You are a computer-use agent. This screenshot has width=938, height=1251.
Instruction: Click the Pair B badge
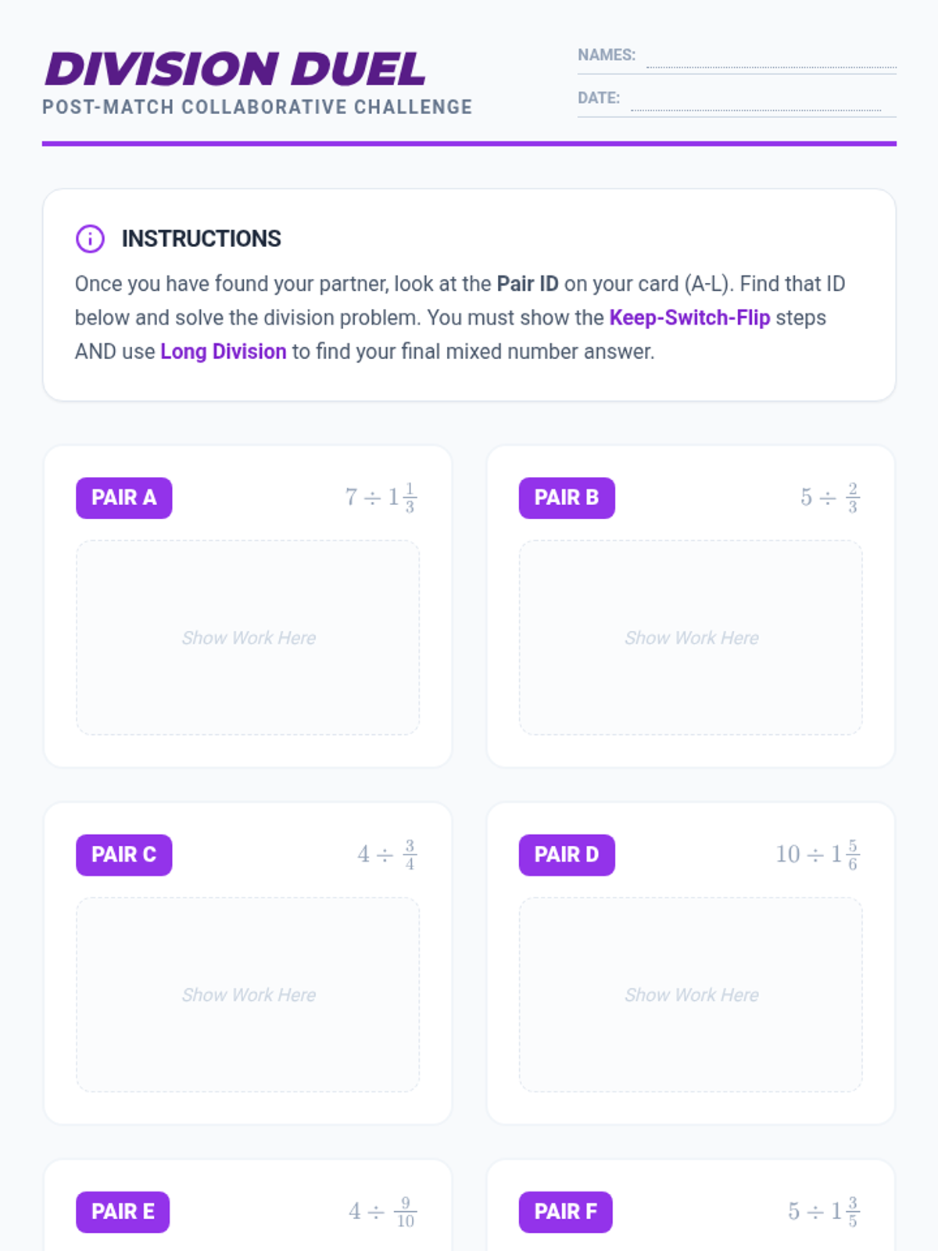click(567, 498)
